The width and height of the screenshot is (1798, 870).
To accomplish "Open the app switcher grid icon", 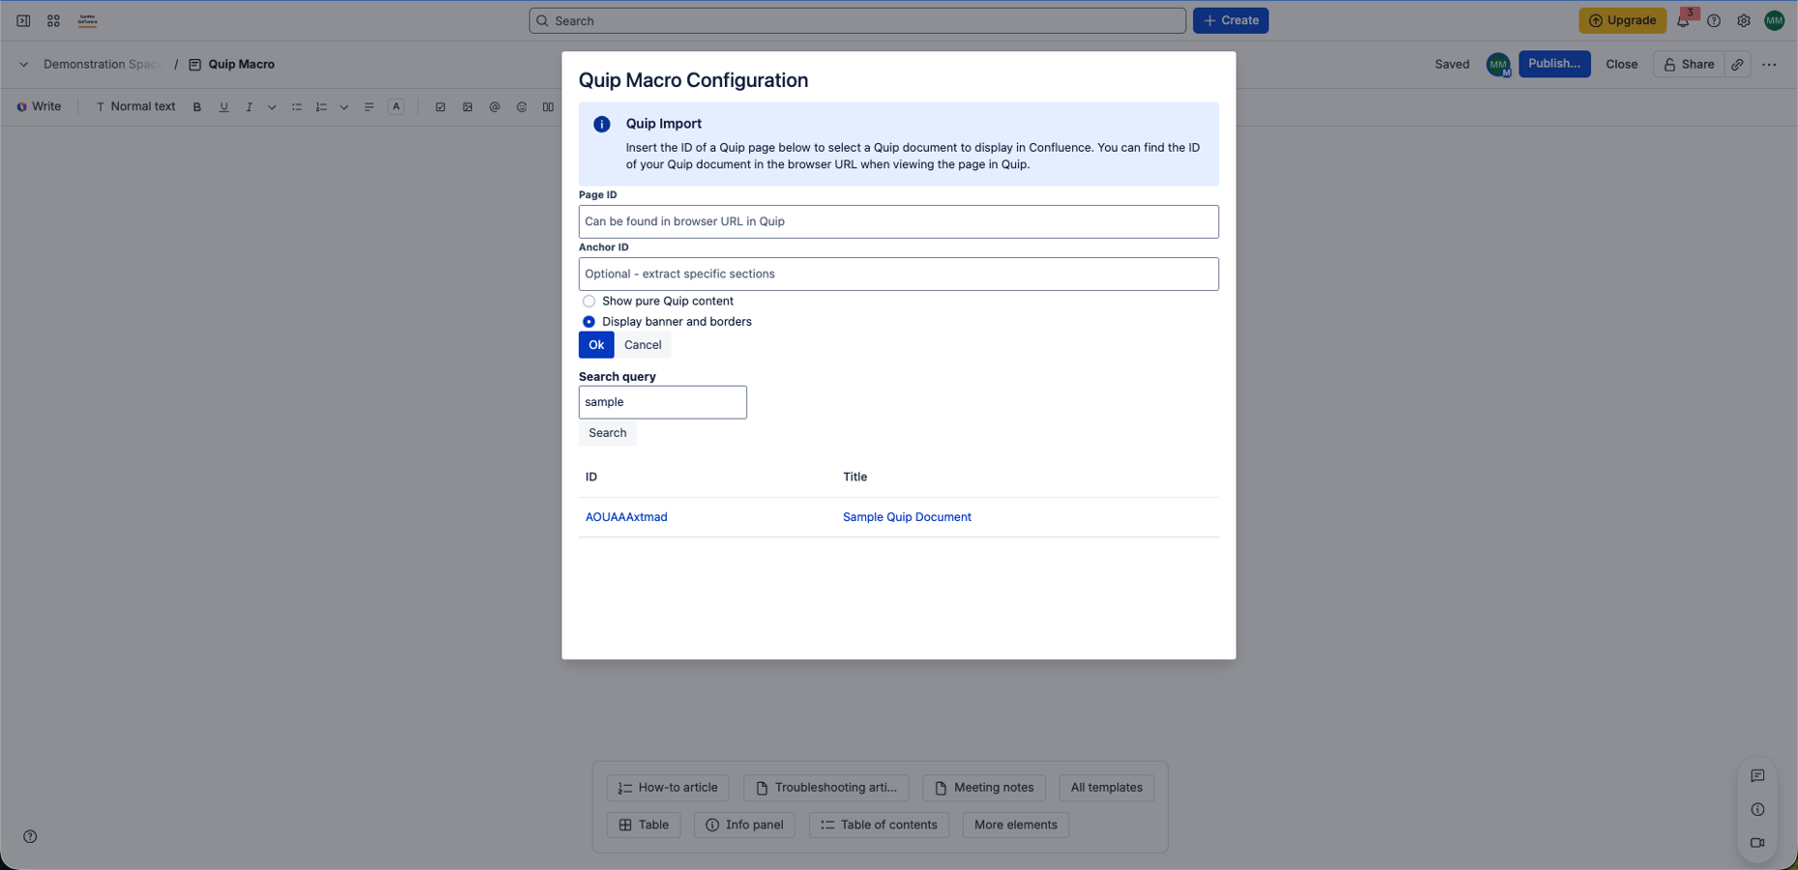I will coord(54,20).
